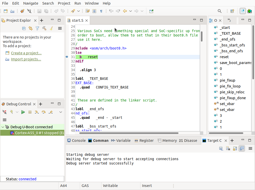Click the Import projects link

(x=26, y=59)
